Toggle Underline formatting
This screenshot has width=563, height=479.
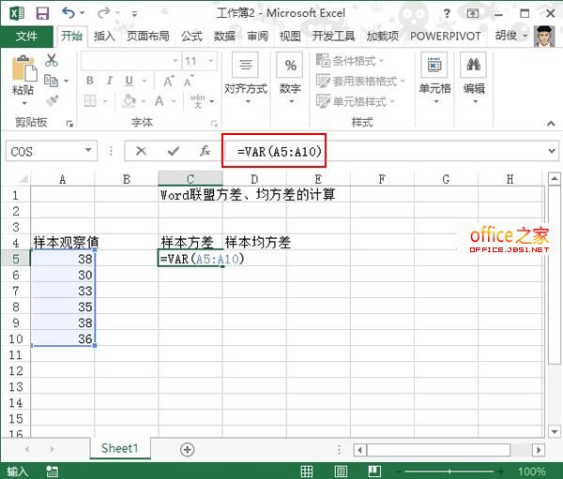point(129,81)
